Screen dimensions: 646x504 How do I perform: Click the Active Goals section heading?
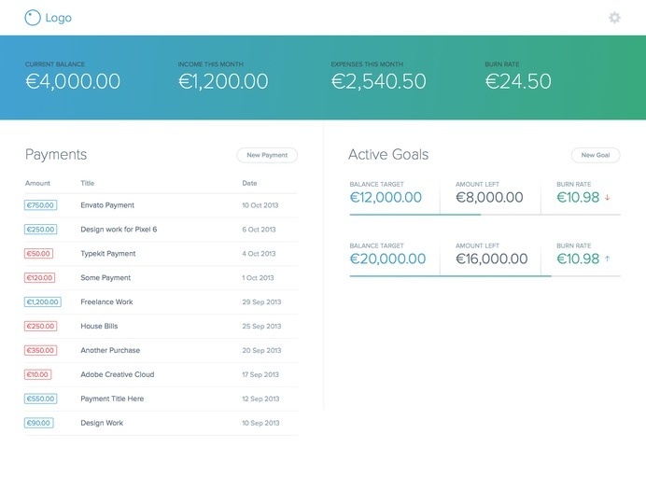coord(388,154)
